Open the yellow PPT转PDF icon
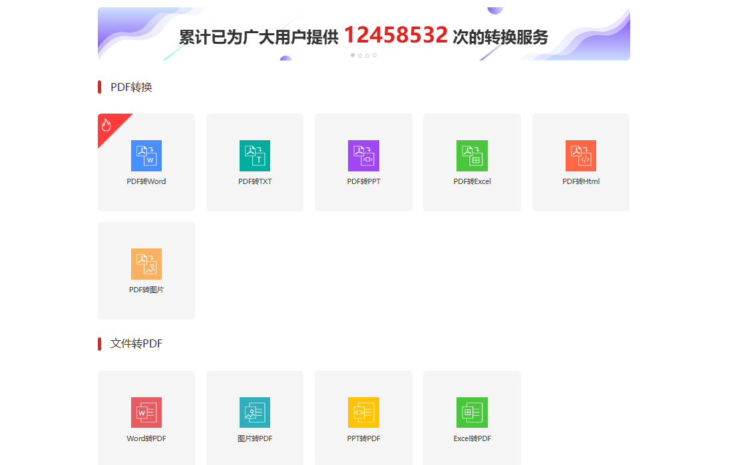The height and width of the screenshot is (465, 732). click(363, 413)
